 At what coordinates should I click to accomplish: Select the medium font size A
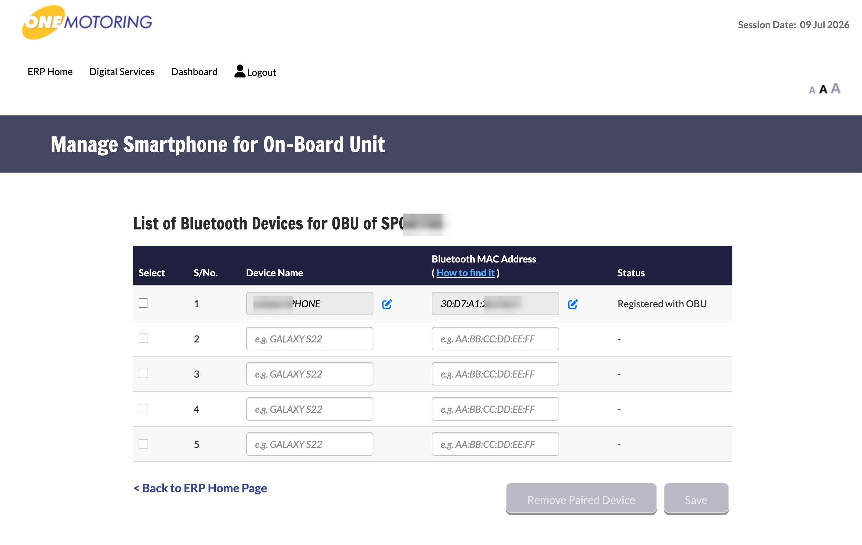[x=823, y=90]
